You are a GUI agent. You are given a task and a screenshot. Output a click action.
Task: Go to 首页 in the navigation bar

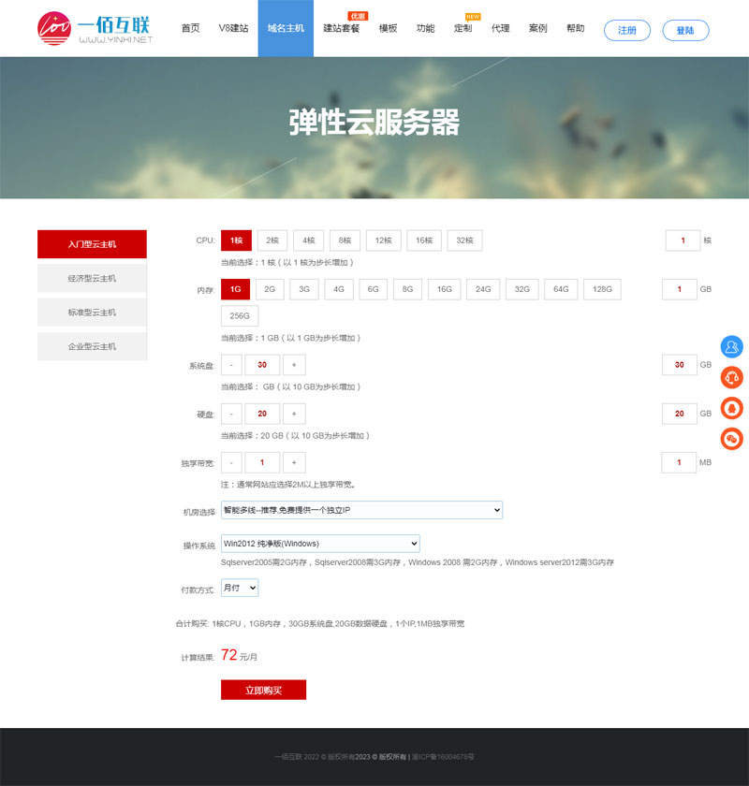point(190,28)
